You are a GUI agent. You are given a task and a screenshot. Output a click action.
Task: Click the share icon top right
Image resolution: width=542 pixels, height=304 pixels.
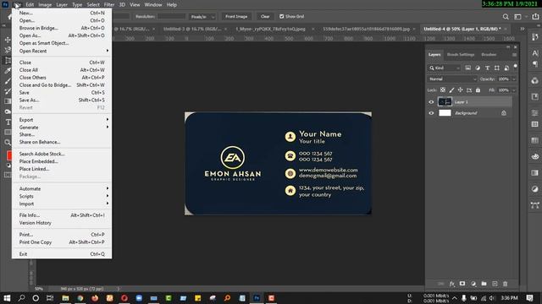(x=535, y=16)
